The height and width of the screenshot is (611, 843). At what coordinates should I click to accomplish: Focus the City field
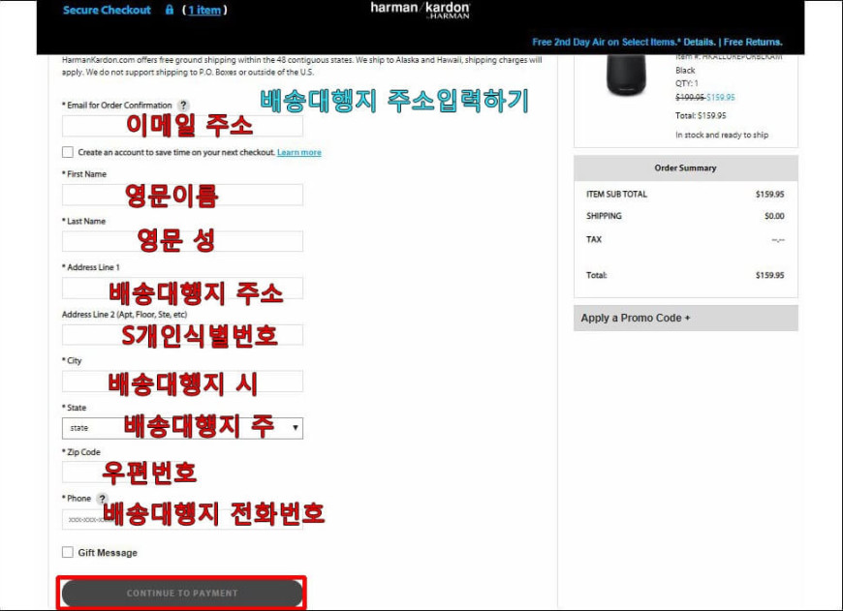tap(182, 382)
